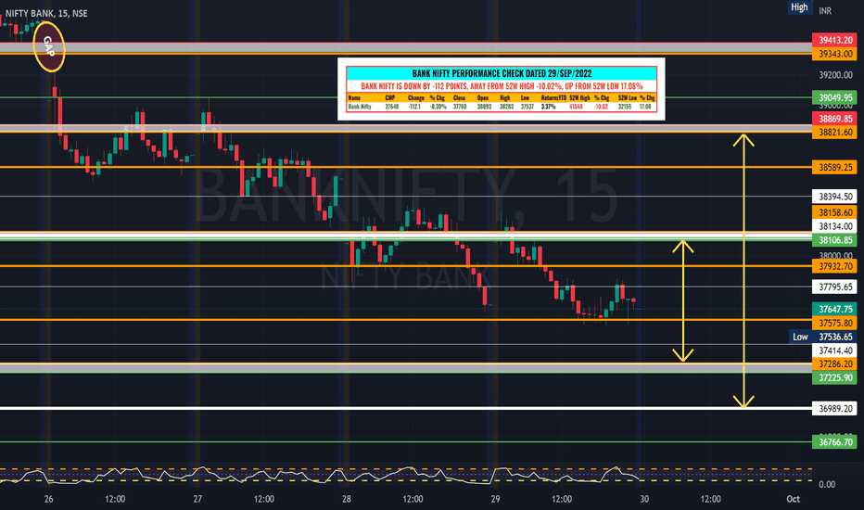This screenshot has height=510, width=864.
Task: Click the Oct label on the time axis
Action: [793, 499]
